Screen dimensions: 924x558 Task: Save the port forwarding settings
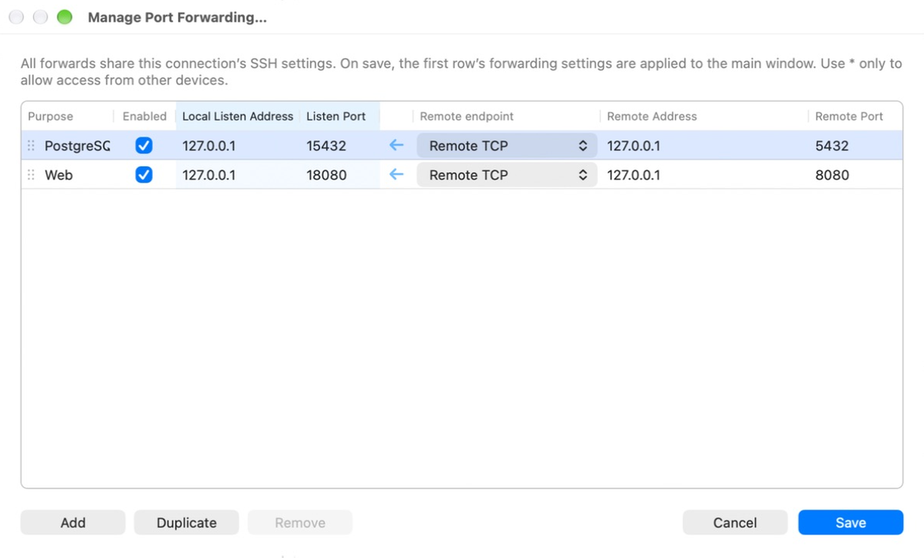pyautogui.click(x=850, y=522)
